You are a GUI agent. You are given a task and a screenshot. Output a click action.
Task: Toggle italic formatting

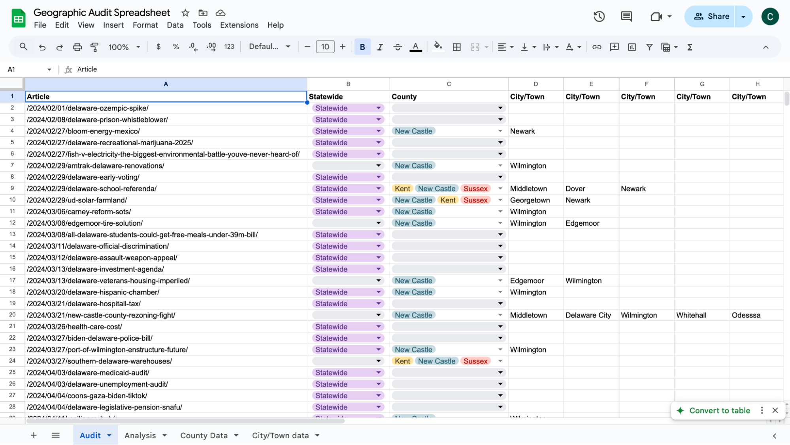[380, 47]
